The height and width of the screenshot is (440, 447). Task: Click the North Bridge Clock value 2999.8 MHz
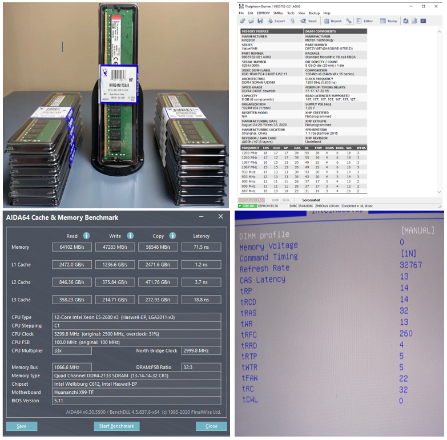(202, 350)
